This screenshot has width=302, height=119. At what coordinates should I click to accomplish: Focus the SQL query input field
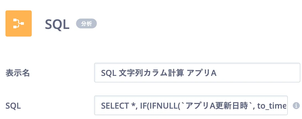[x=191, y=105]
